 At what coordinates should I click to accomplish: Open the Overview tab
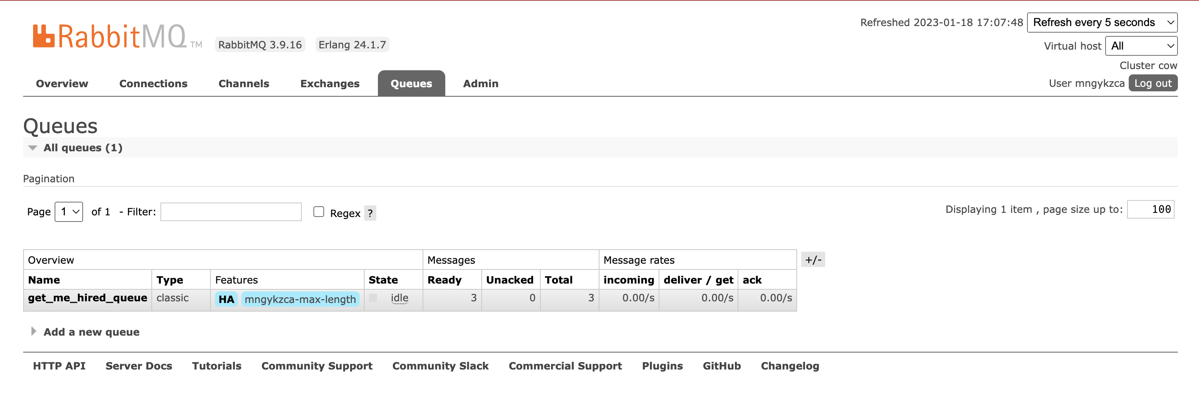point(62,84)
